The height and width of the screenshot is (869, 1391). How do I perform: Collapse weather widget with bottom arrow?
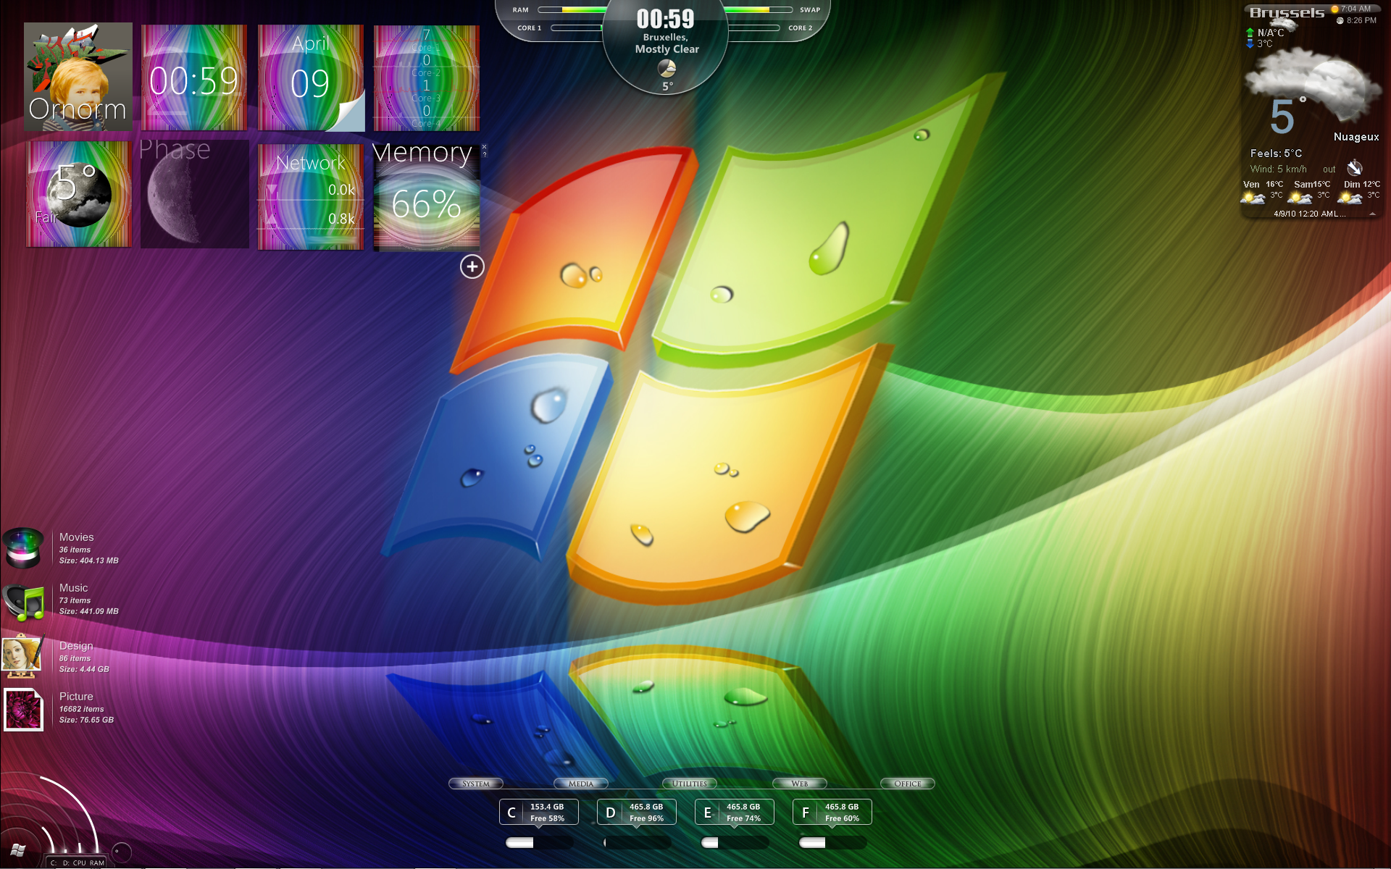(x=1372, y=214)
